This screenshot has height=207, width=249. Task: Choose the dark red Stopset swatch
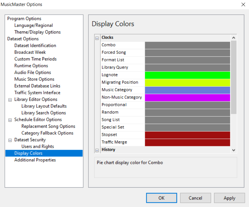point(187,135)
